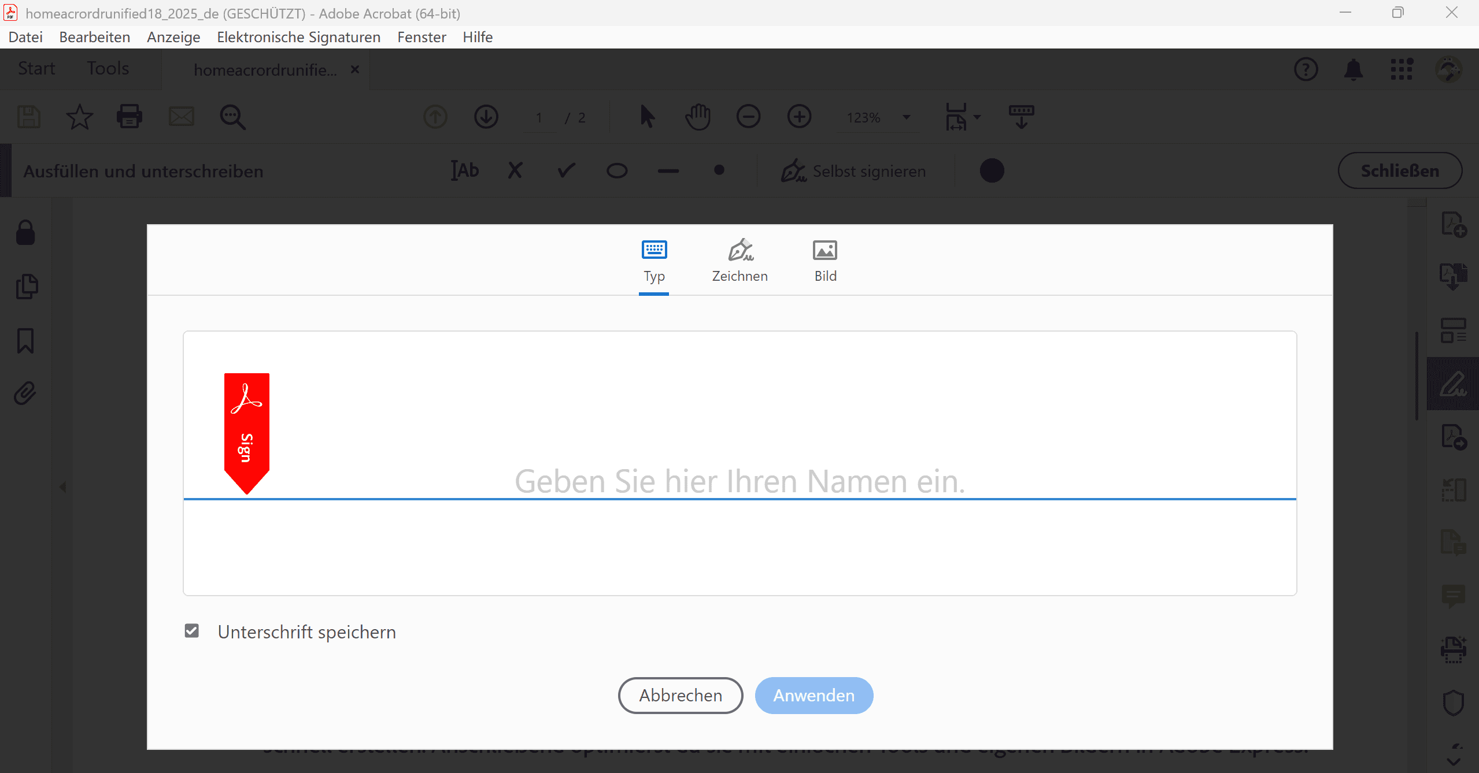Open bookmarks panel in left sidebar
1479x773 pixels.
[25, 340]
